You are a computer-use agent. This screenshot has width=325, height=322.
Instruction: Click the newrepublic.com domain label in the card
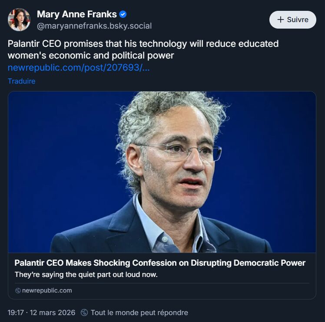point(47,290)
